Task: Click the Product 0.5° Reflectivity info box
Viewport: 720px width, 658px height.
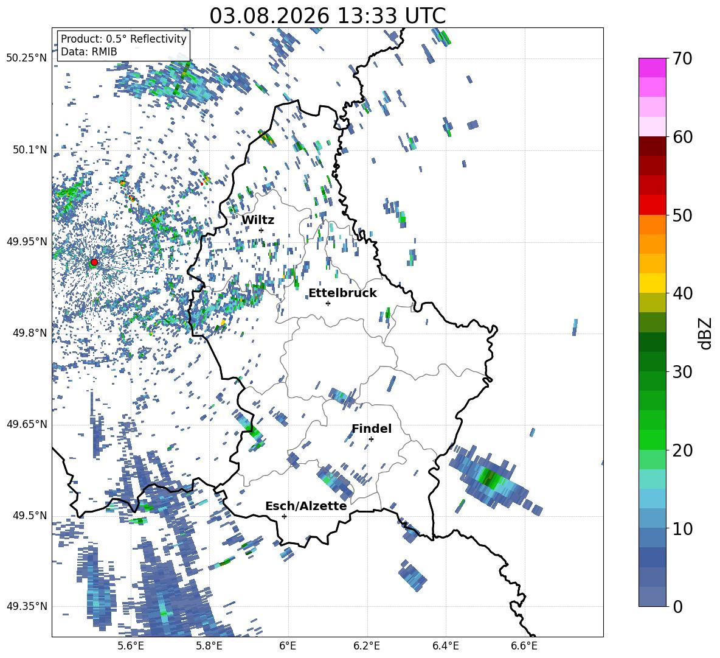Action: point(123,45)
